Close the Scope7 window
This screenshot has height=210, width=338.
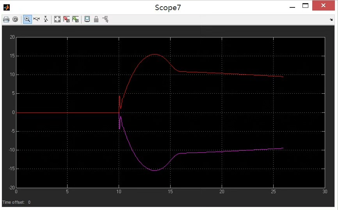tap(323, 5)
